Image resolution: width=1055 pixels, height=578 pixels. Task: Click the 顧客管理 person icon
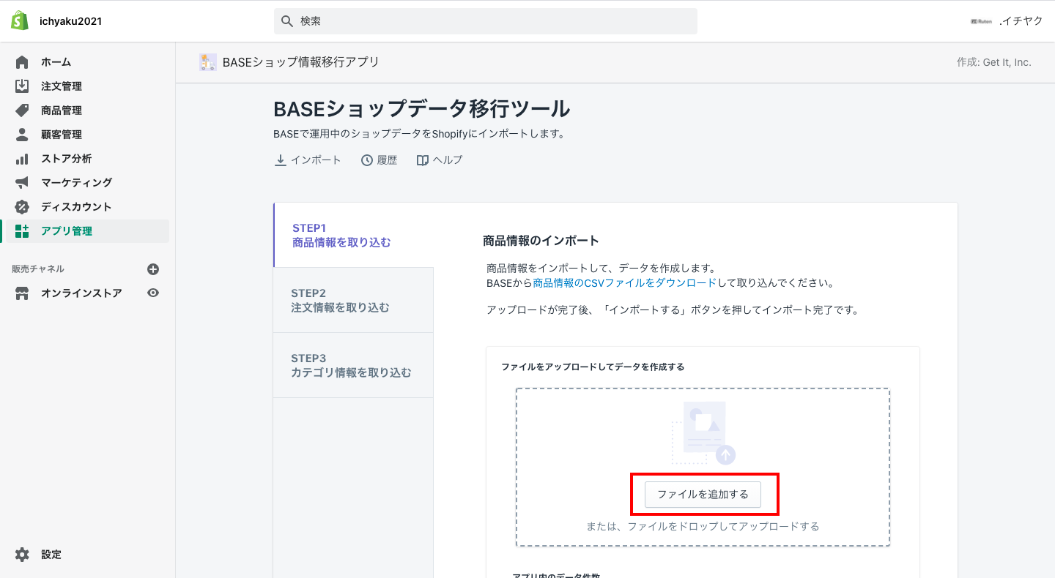pos(22,135)
